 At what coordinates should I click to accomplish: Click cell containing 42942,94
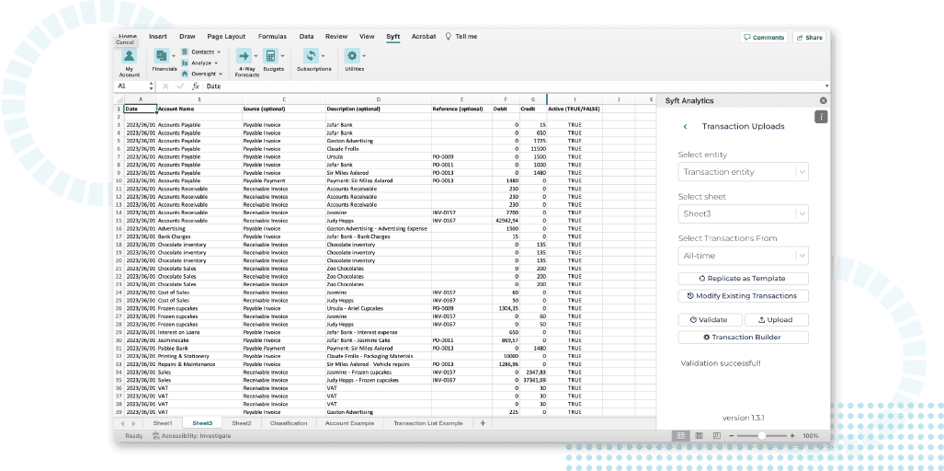pyautogui.click(x=506, y=221)
